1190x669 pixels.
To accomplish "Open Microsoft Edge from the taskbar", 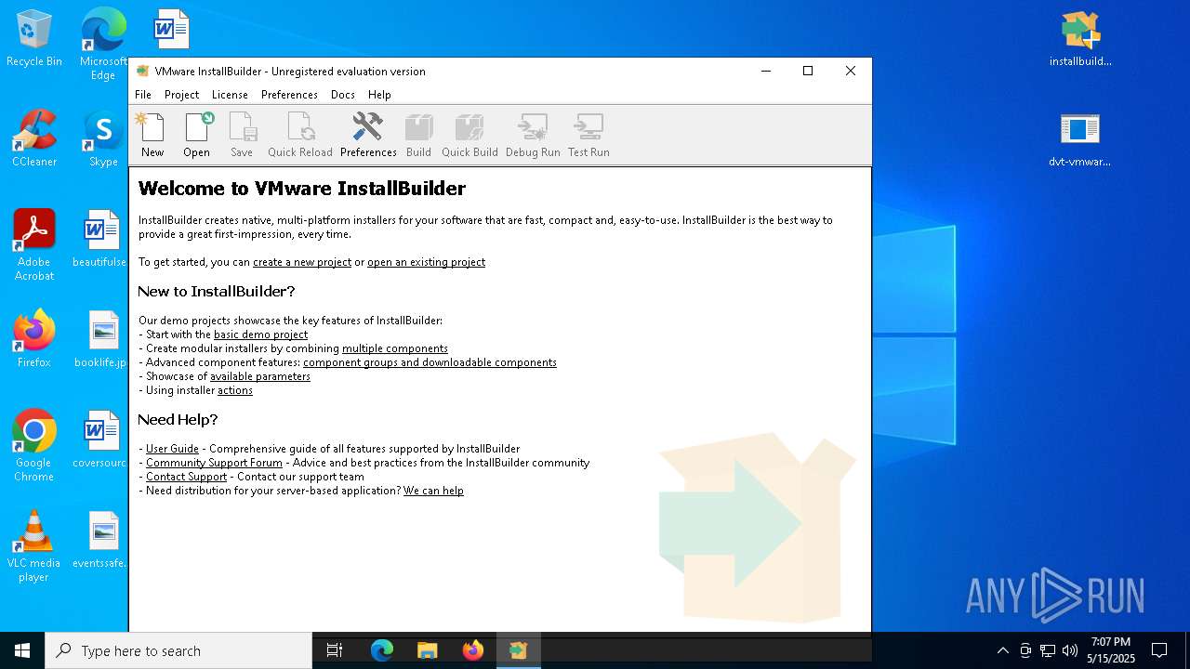I will click(x=382, y=650).
